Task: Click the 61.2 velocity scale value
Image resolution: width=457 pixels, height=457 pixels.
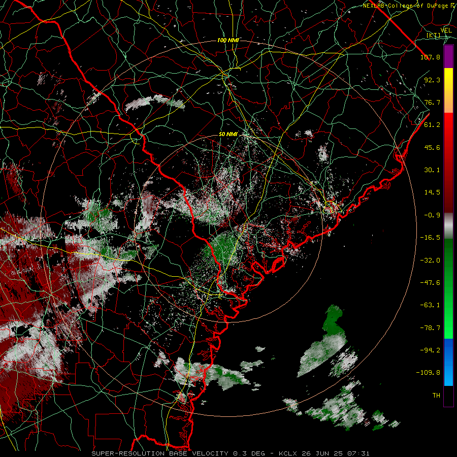Action: pyautogui.click(x=432, y=125)
